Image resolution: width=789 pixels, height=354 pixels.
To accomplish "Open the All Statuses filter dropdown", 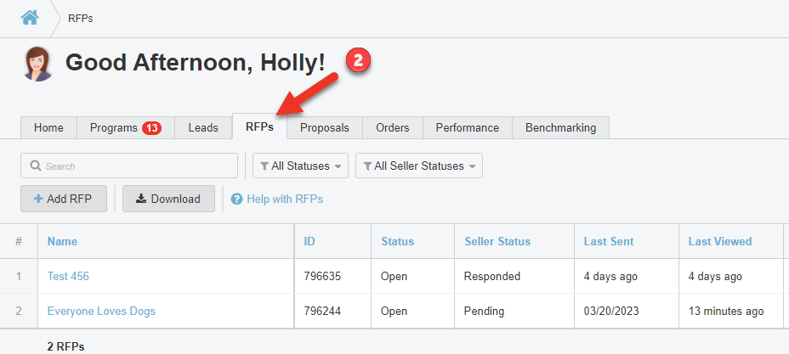I will point(300,166).
